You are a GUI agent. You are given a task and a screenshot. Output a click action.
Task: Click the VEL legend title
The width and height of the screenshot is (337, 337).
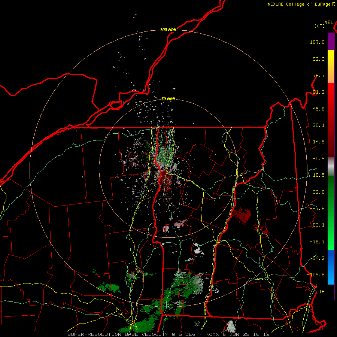[329, 22]
